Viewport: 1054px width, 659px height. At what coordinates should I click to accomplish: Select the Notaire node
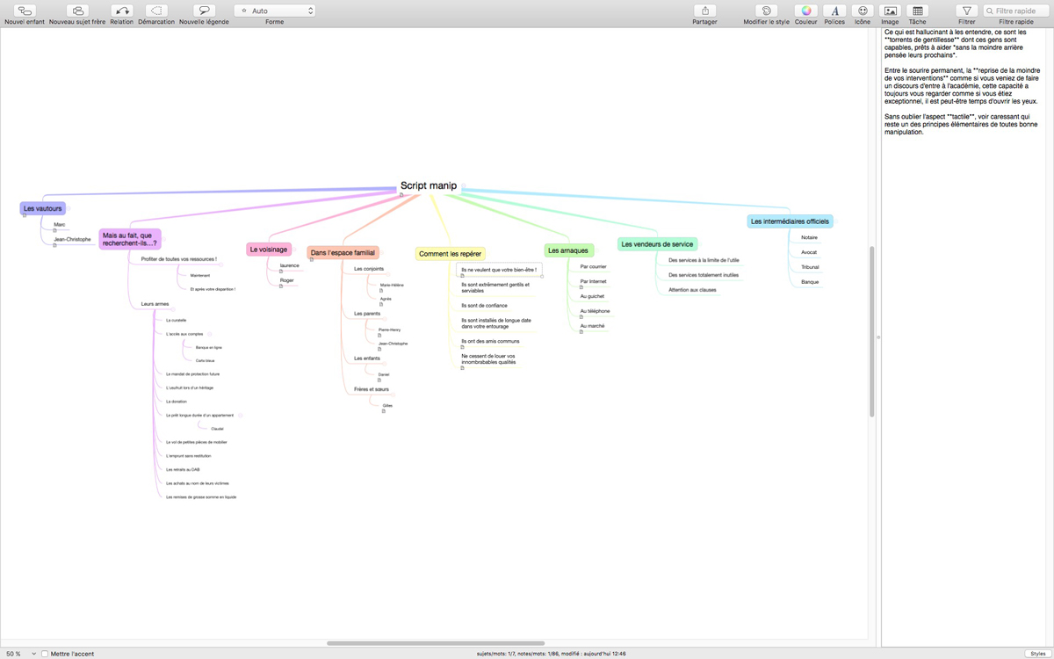810,237
